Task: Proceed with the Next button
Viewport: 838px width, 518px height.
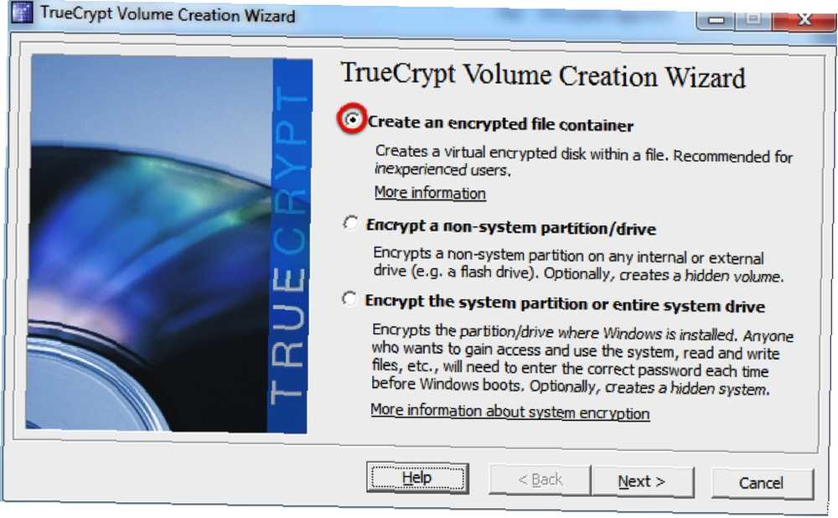Action: point(643,482)
